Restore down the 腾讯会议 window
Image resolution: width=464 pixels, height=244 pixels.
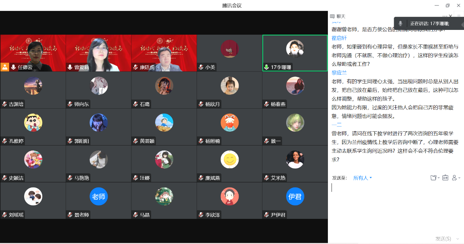447,5
